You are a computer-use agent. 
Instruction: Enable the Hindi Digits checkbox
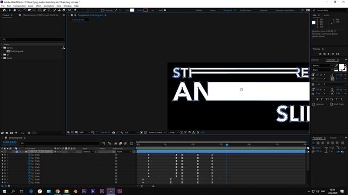point(331,104)
